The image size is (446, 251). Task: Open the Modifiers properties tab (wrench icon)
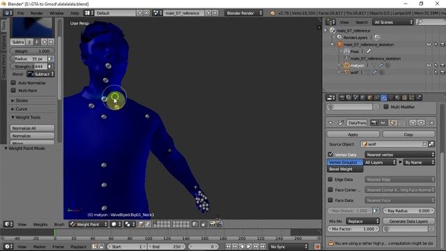tap(384, 98)
